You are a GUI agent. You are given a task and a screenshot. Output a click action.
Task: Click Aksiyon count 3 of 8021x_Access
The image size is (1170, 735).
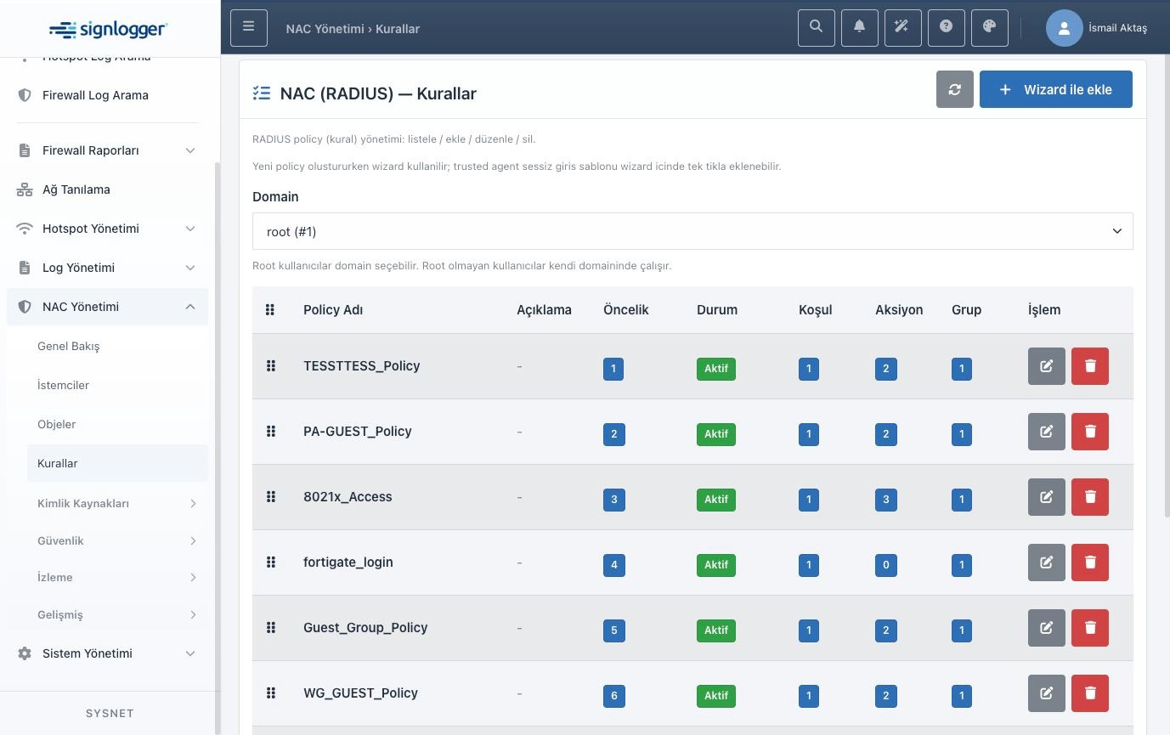click(x=886, y=500)
